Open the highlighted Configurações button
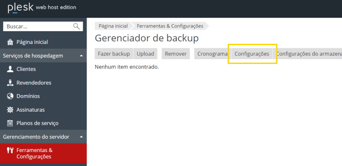 click(x=252, y=54)
